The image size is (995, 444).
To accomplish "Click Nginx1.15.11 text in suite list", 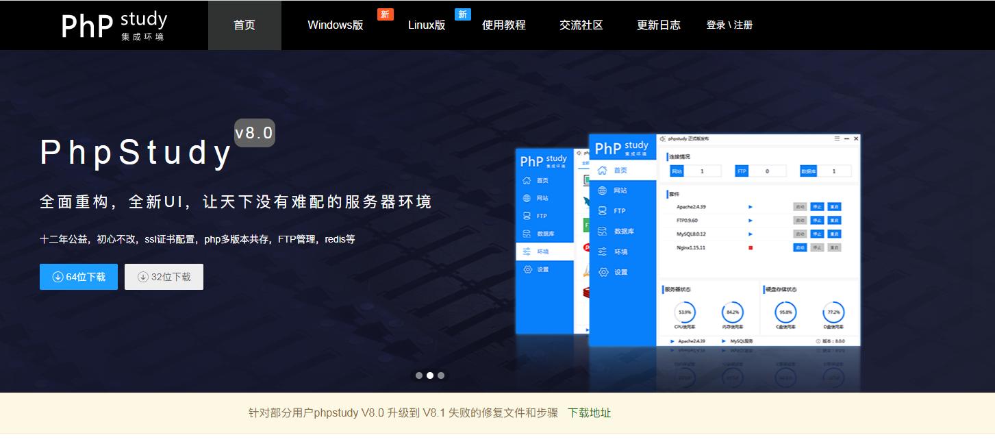I will [691, 247].
